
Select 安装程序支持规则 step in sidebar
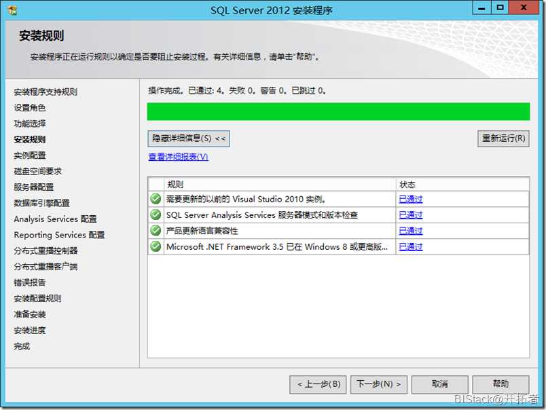pos(45,92)
